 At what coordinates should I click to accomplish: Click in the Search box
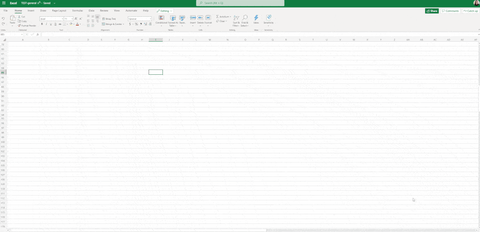point(240,3)
